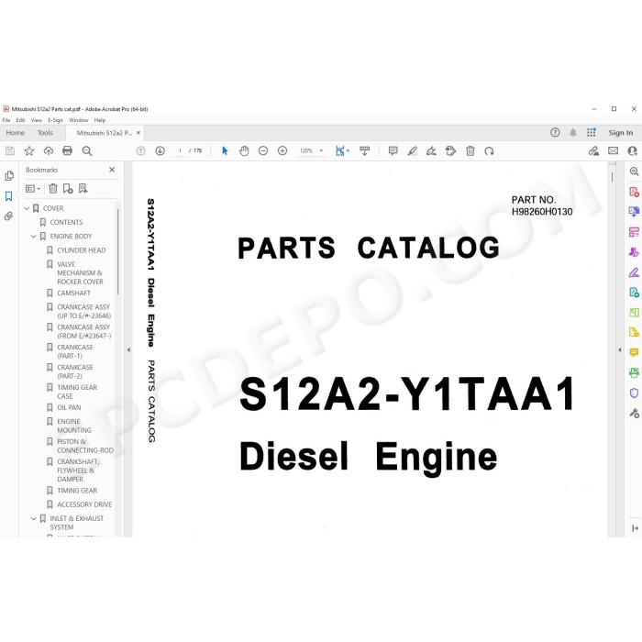
Task: Collapse the left navigation pane arrow
Action: (128, 350)
